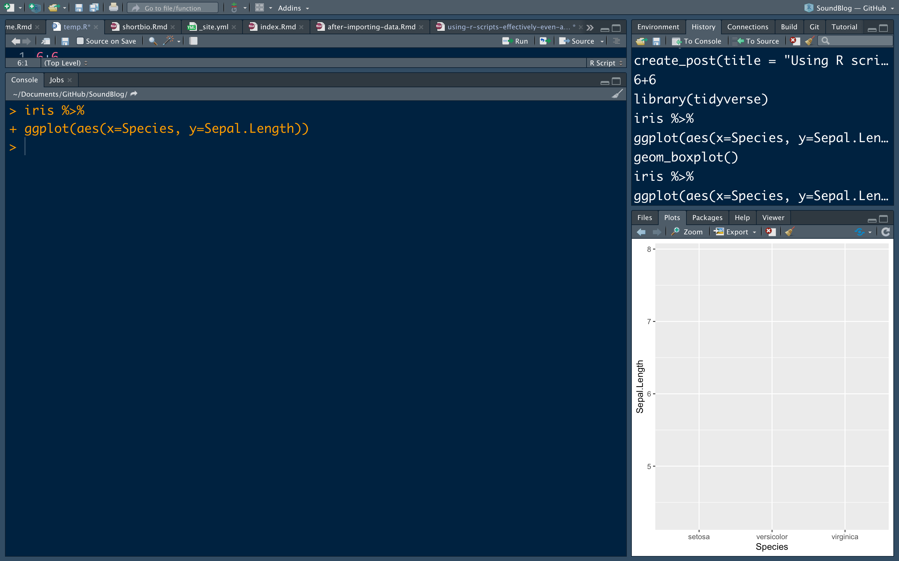Screen dimensions: 899x561
Task: Toggle the Source on Save checkbox
Action: point(80,41)
